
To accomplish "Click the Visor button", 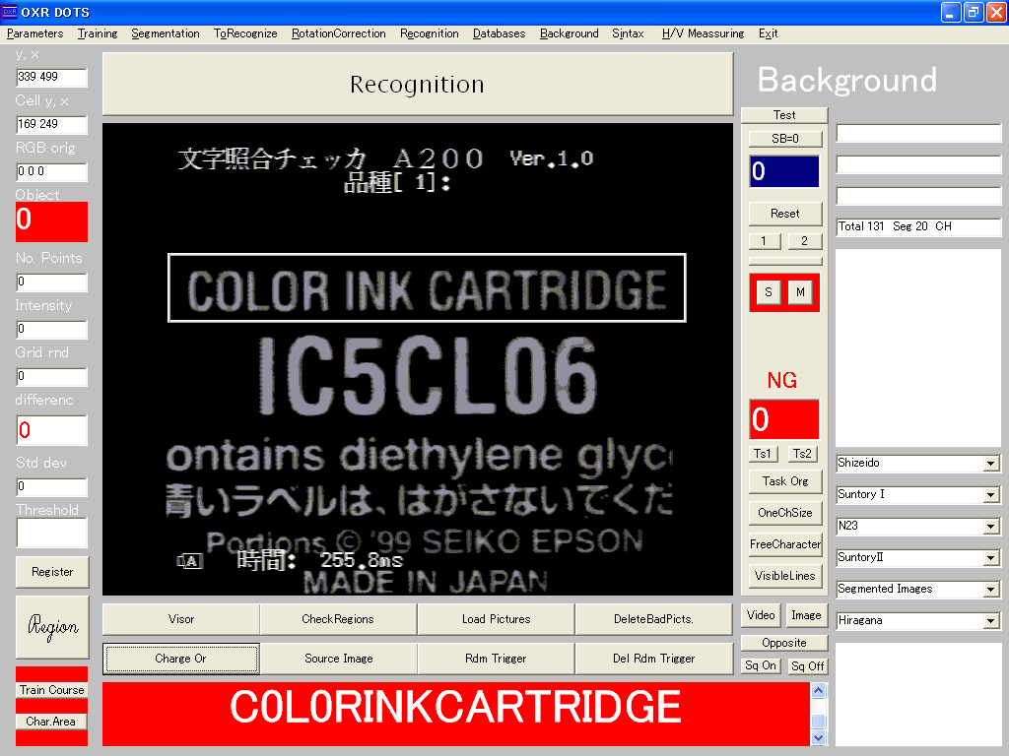I will point(181,619).
